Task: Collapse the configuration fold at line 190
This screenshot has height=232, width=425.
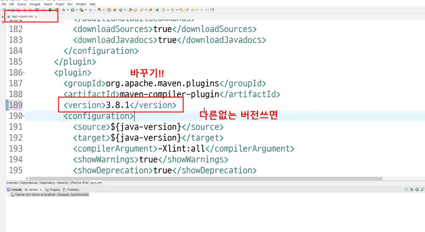Action: pyautogui.click(x=24, y=116)
